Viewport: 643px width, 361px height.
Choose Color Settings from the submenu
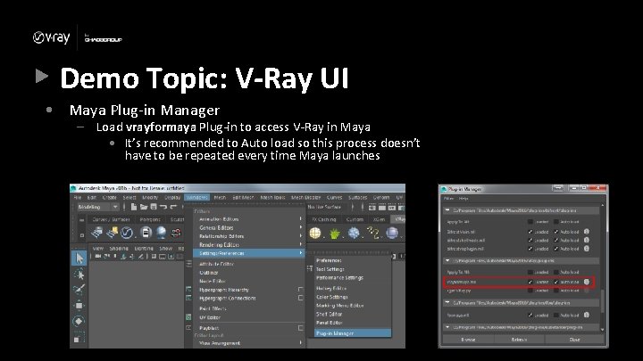point(331,297)
